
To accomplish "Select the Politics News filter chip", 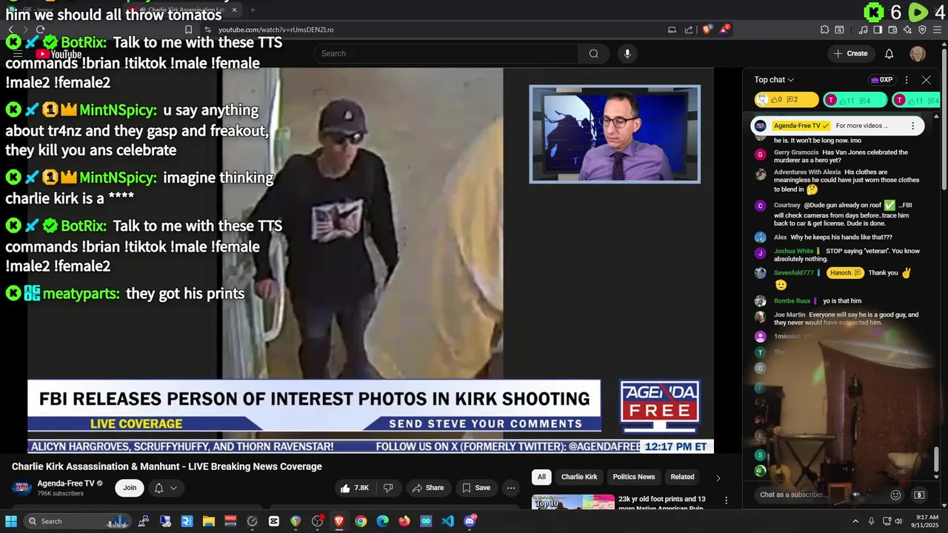I will 634,477.
